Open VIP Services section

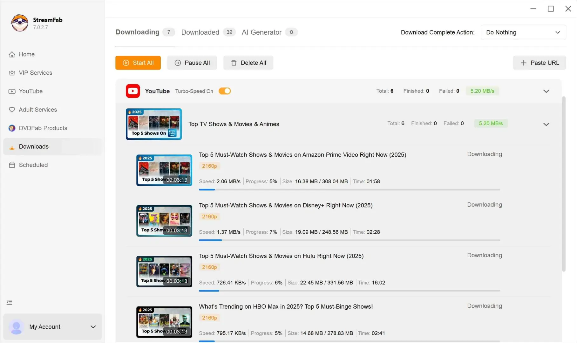click(52, 73)
